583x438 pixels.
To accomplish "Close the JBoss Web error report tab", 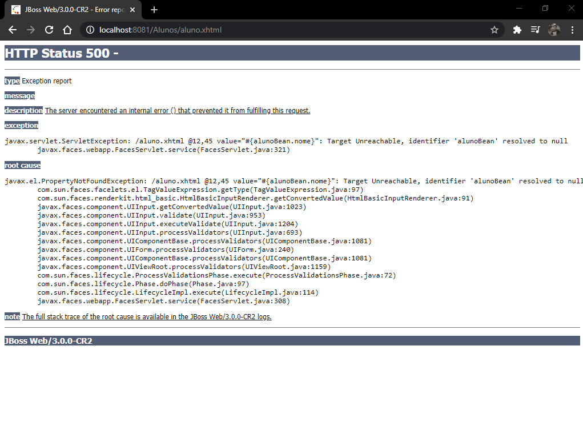I will click(132, 10).
